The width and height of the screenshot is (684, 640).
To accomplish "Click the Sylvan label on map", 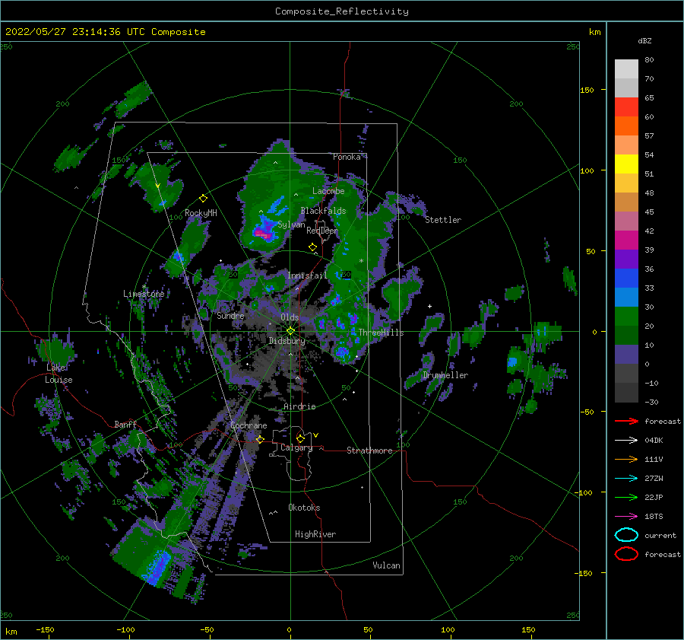I will pos(291,224).
